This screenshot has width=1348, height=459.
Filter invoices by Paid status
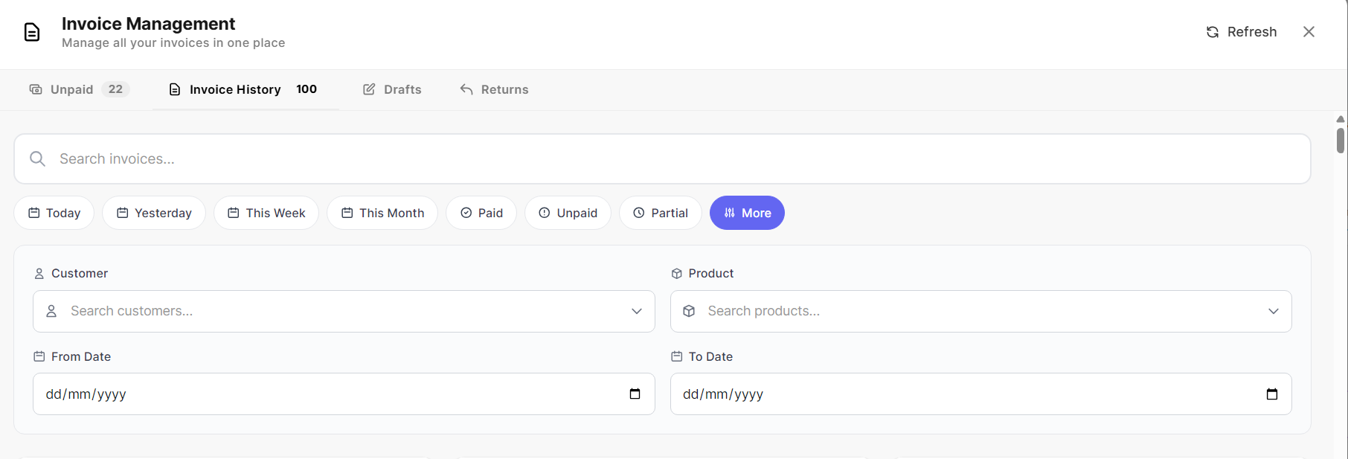click(x=481, y=213)
